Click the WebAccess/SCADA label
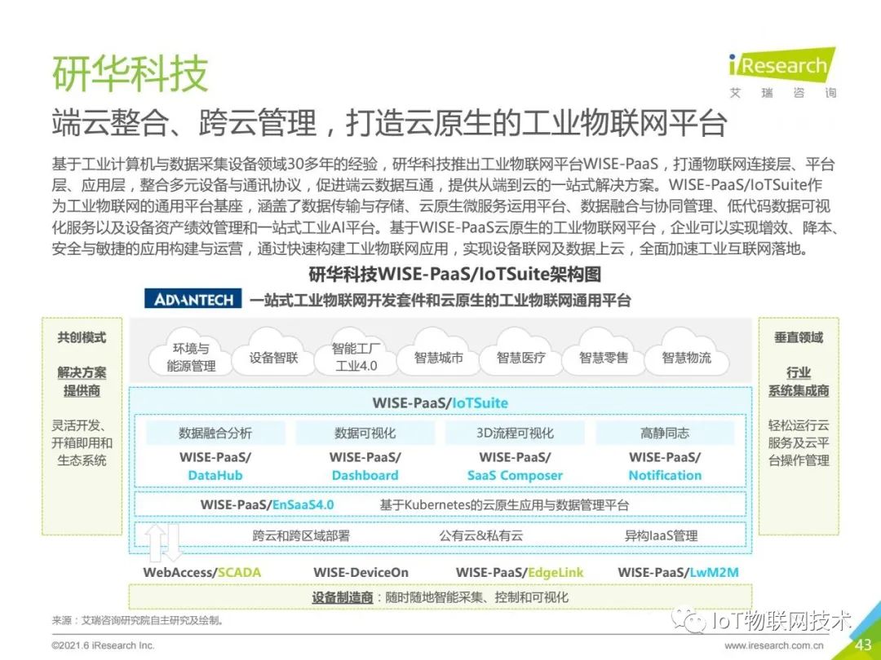 click(x=201, y=573)
